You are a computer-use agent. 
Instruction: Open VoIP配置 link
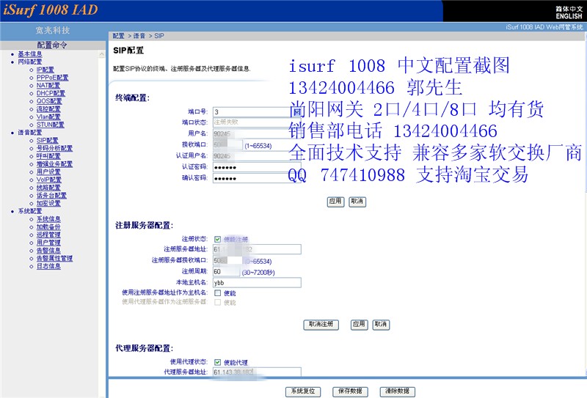[x=48, y=180]
